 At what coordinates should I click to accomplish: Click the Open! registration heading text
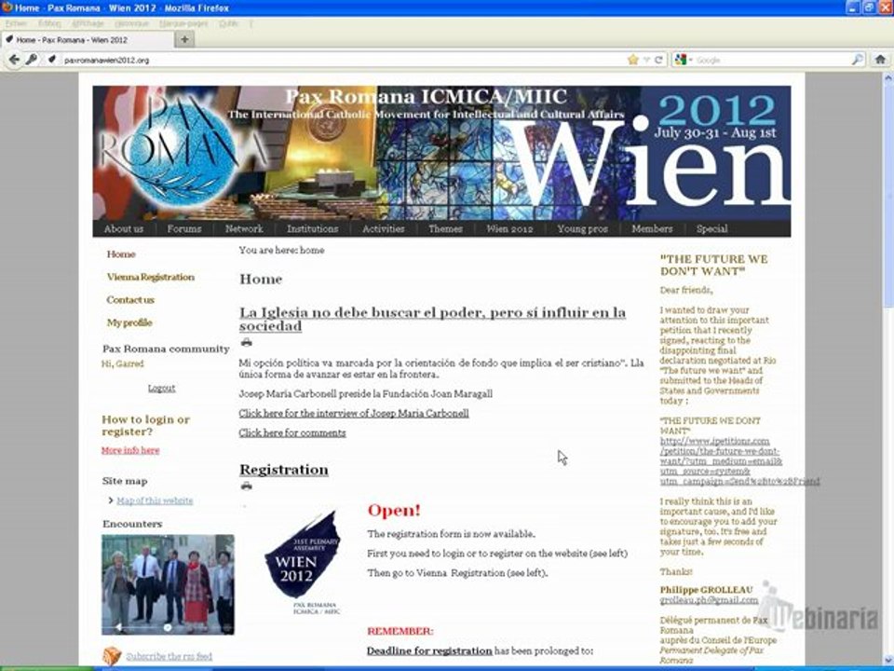(x=394, y=510)
